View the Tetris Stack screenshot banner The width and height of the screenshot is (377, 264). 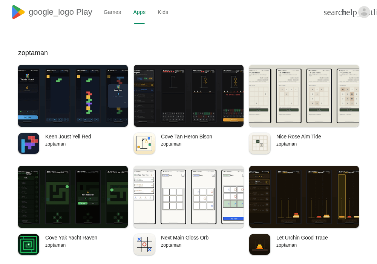(73, 96)
